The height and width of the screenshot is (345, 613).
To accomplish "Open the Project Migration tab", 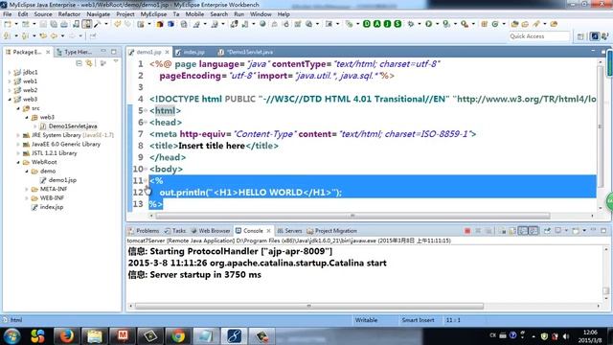I will (x=332, y=231).
